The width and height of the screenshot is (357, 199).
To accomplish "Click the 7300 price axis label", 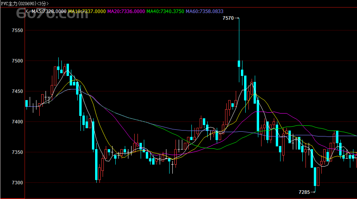I will [x=17, y=183].
